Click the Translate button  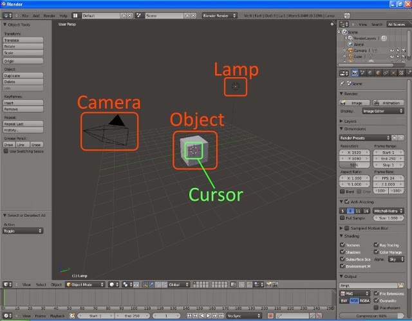tap(23, 40)
